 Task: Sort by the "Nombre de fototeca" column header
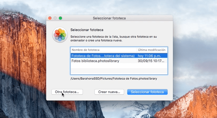click(103, 50)
